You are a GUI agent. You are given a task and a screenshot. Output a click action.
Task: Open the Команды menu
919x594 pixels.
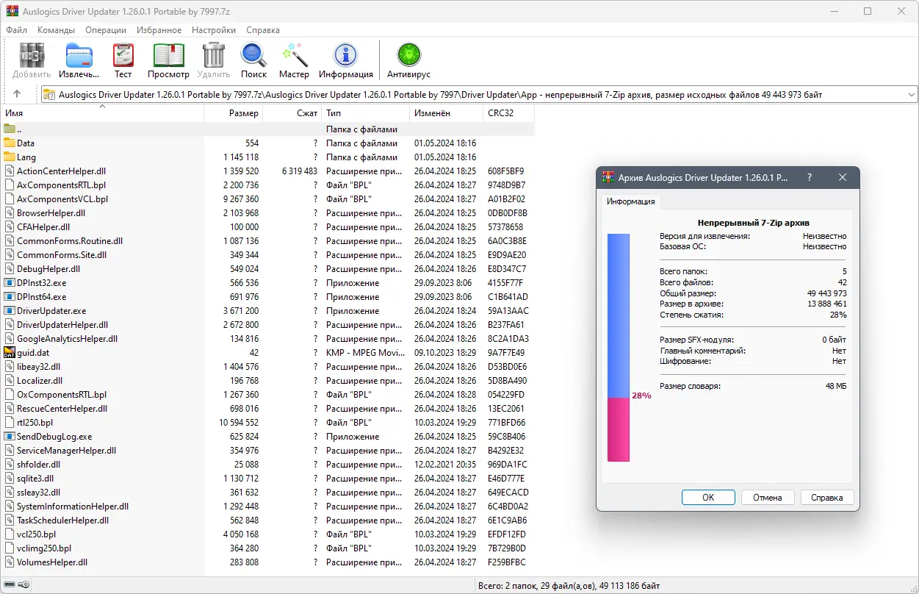point(56,30)
